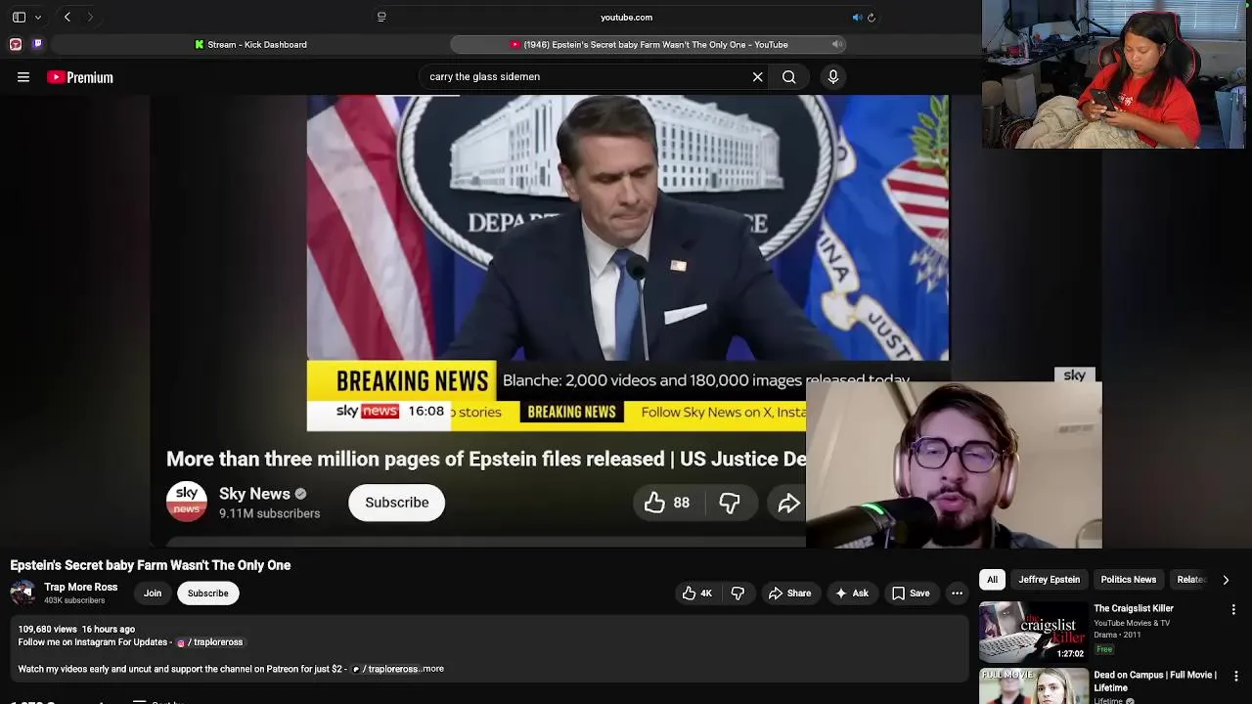Show more filter chips with right chevron
This screenshot has width=1252, height=704.
(1226, 580)
